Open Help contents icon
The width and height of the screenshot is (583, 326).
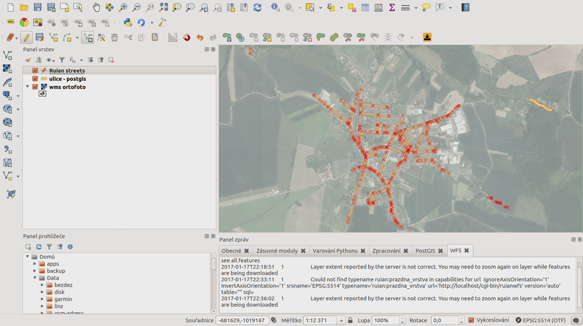465,7
